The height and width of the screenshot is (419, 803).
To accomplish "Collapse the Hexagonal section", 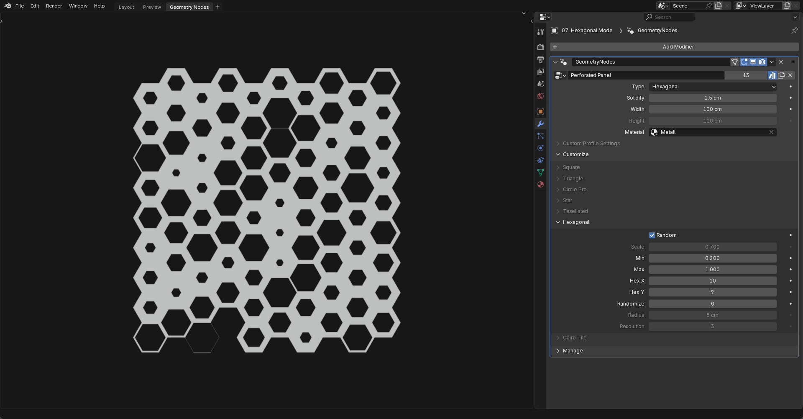I will tap(576, 222).
